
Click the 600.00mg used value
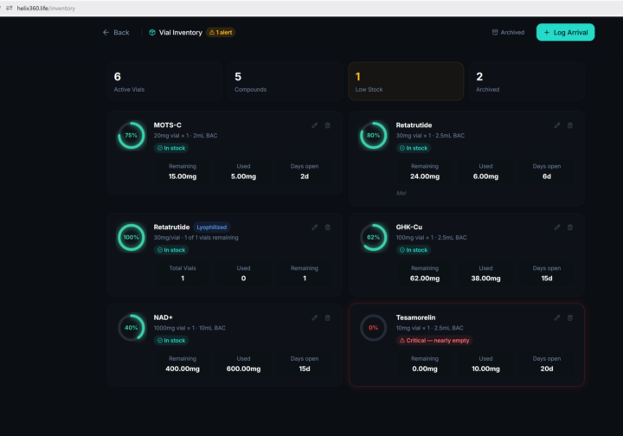point(243,369)
